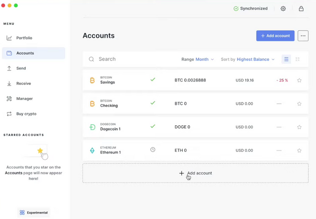Click the Portfolio chart icon
Image resolution: width=316 pixels, height=219 pixels.
click(9, 38)
